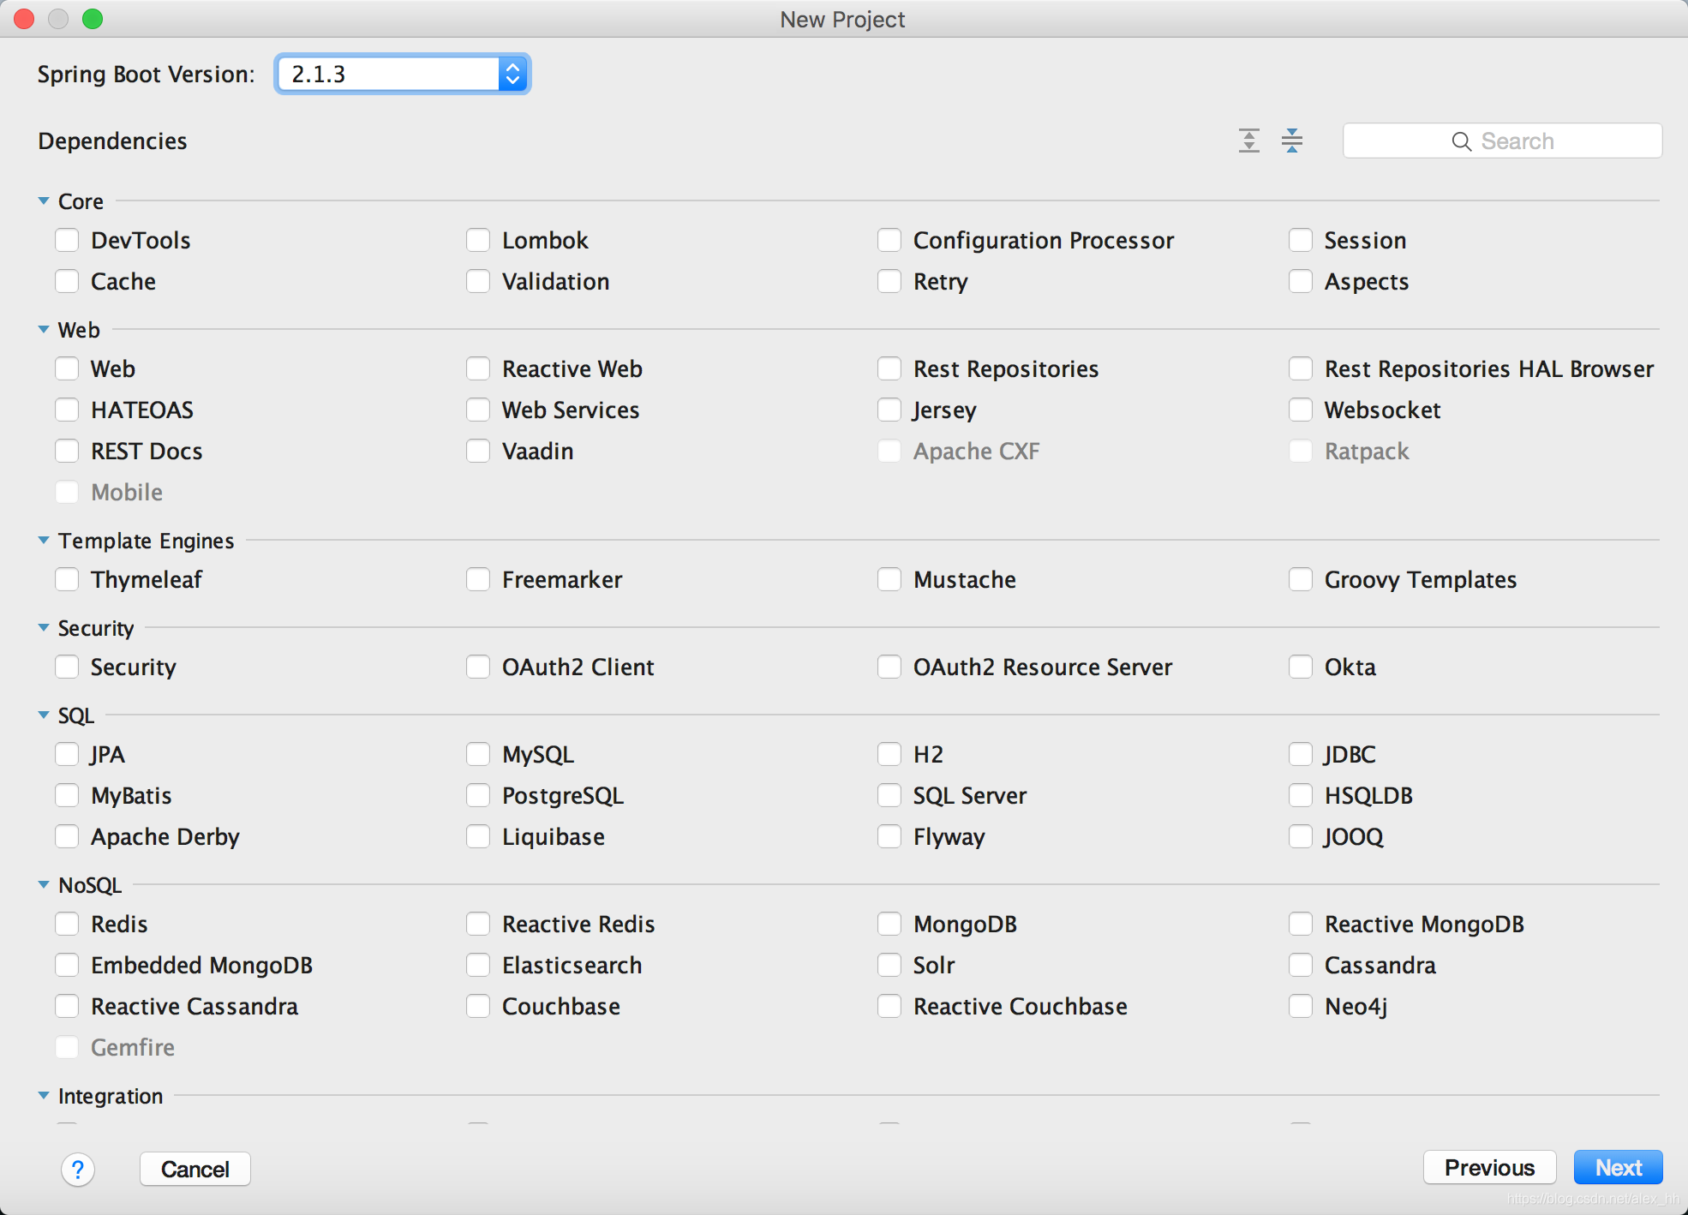This screenshot has height=1215, width=1688.
Task: Enable the JPA dependency
Action: point(67,754)
